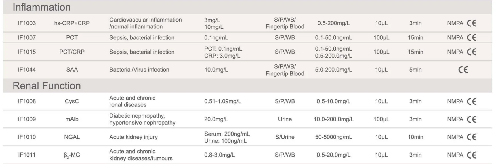This screenshot has height=164, width=496.
Task: Click NMPA label in the IF1008 row
Action: tap(455, 101)
